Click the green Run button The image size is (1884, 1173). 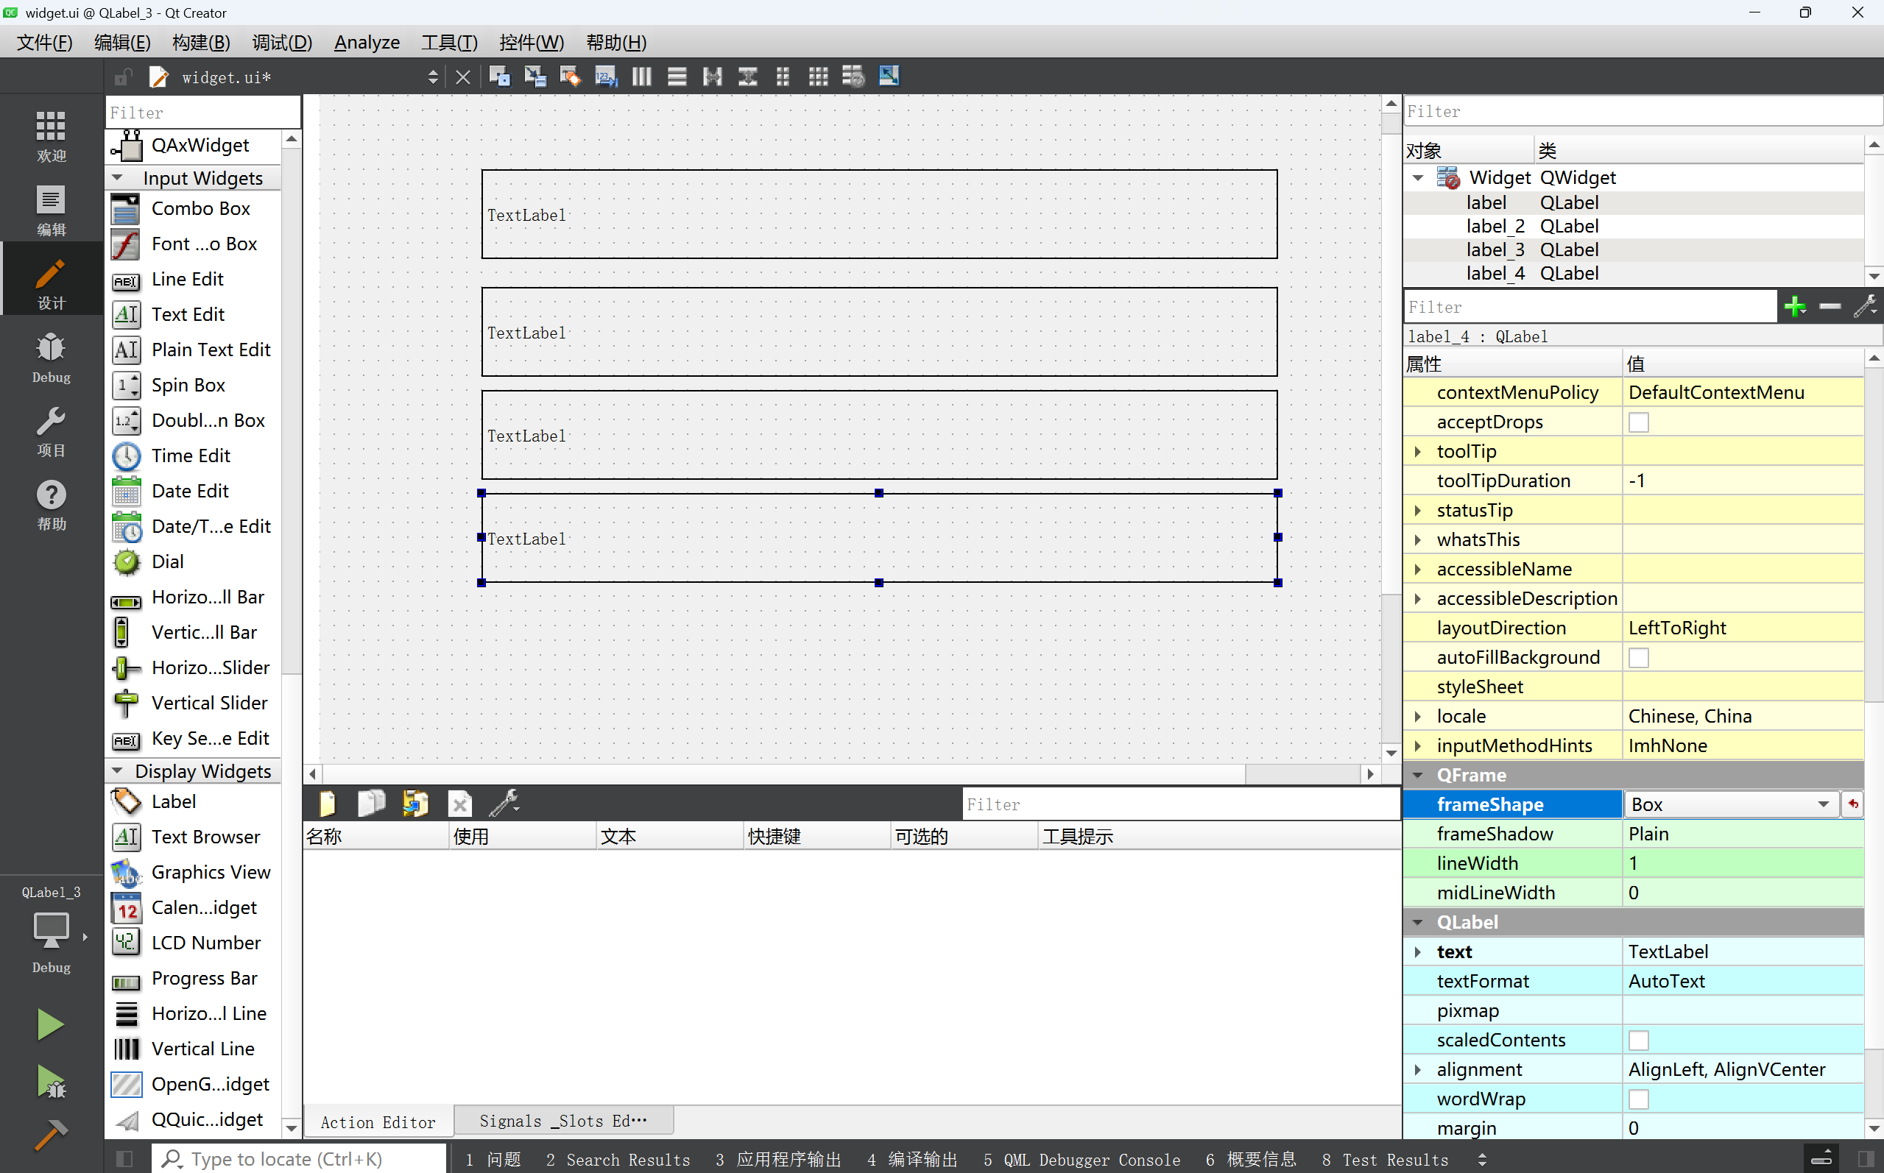click(x=52, y=1024)
